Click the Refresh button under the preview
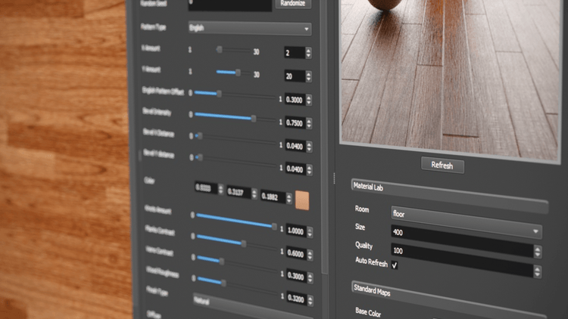The height and width of the screenshot is (319, 568). click(x=442, y=166)
